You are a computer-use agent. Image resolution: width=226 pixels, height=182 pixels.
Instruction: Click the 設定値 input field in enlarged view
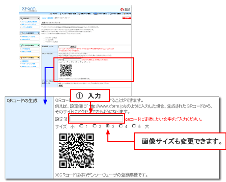click(96, 119)
